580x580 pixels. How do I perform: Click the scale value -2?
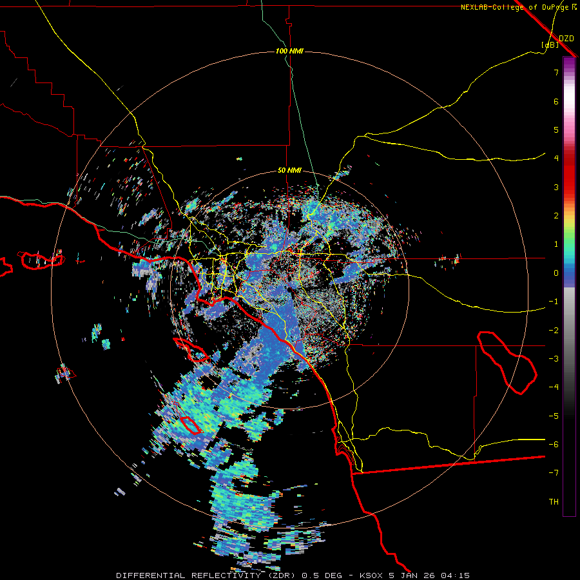click(554, 331)
